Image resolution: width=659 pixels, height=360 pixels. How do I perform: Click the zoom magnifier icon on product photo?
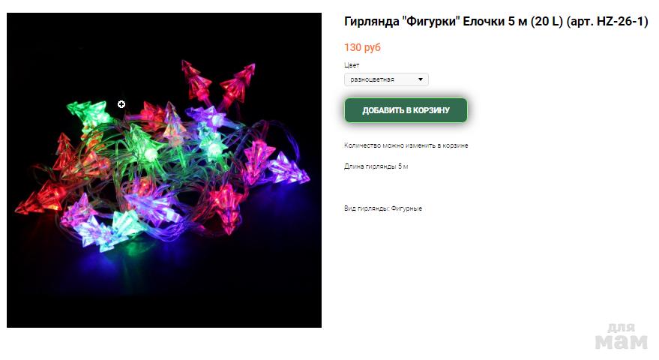click(121, 104)
